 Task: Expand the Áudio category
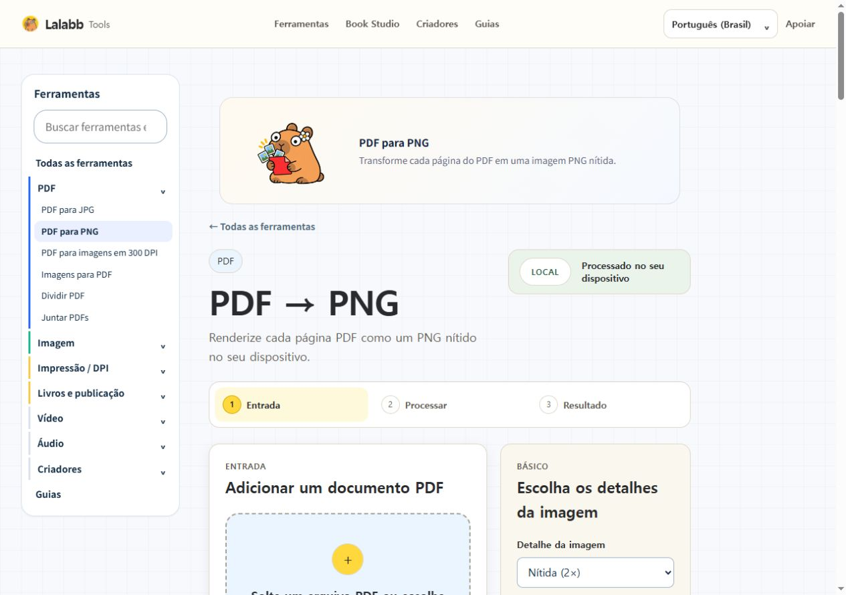[x=163, y=446]
